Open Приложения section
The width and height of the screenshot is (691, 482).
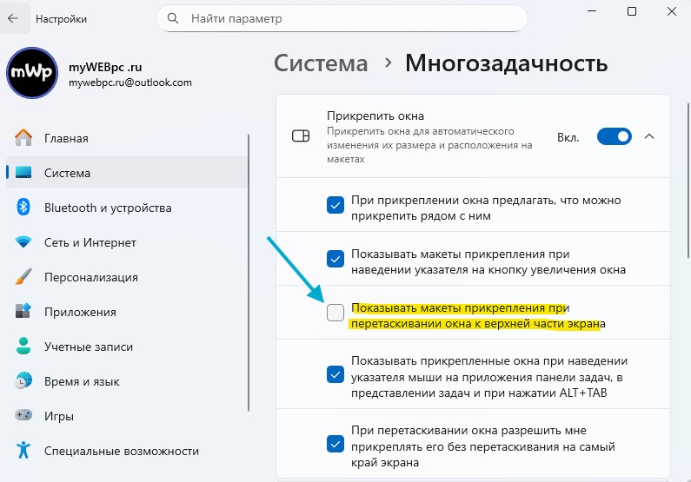coord(127,312)
